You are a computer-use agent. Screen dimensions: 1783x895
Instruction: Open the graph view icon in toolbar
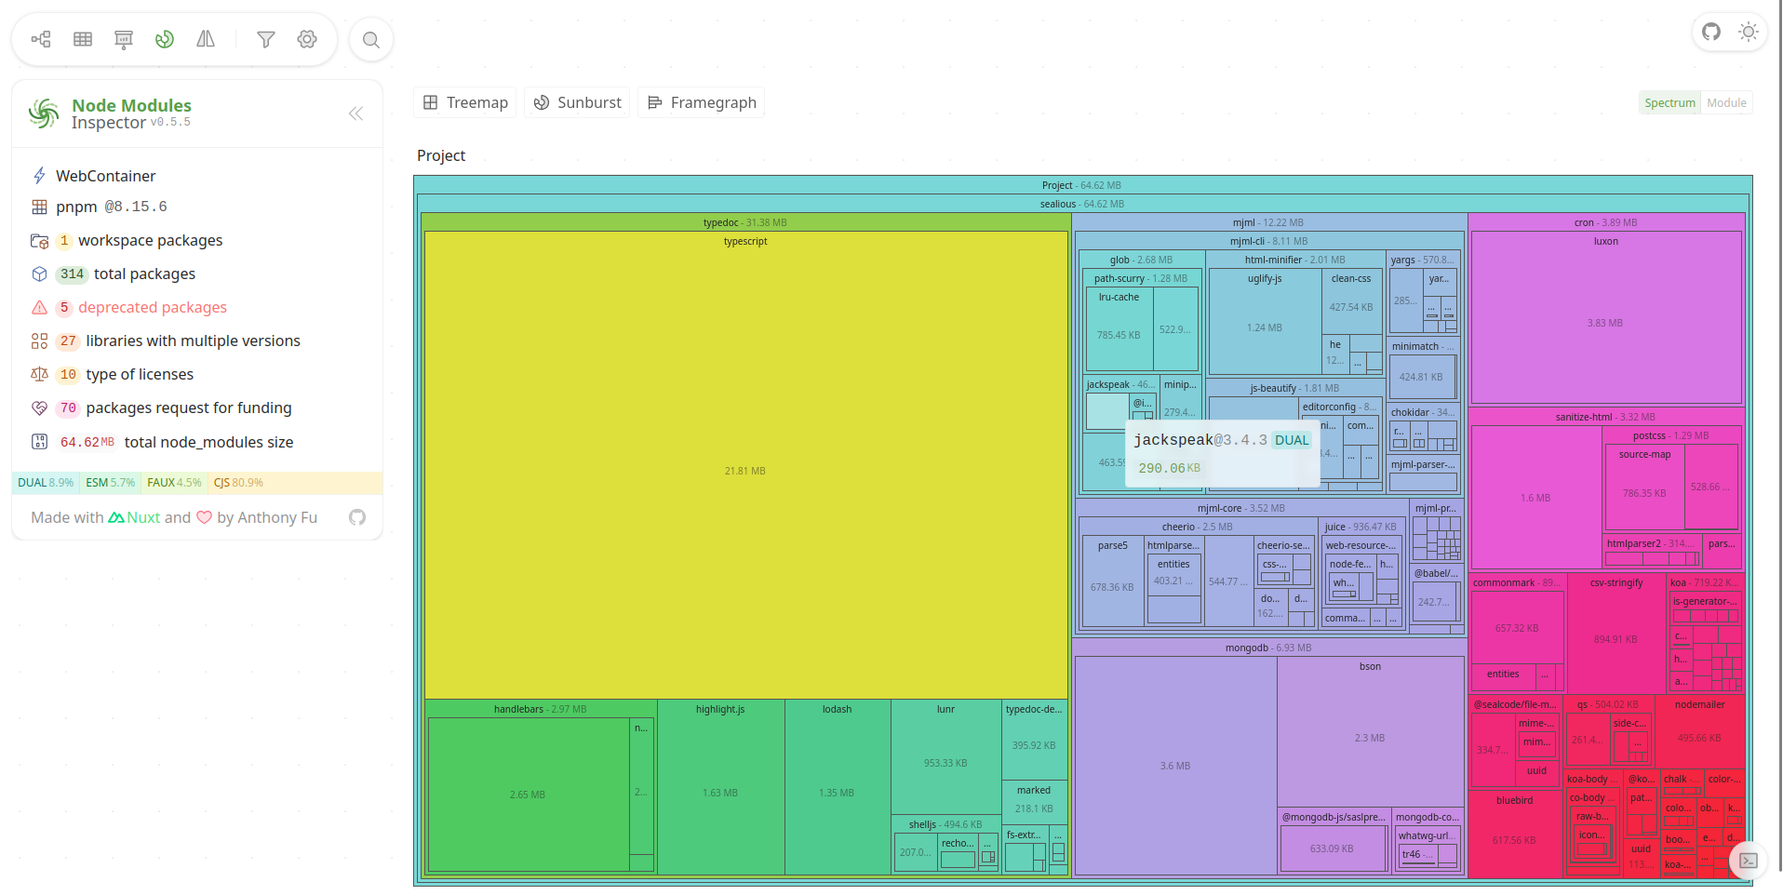pos(42,39)
